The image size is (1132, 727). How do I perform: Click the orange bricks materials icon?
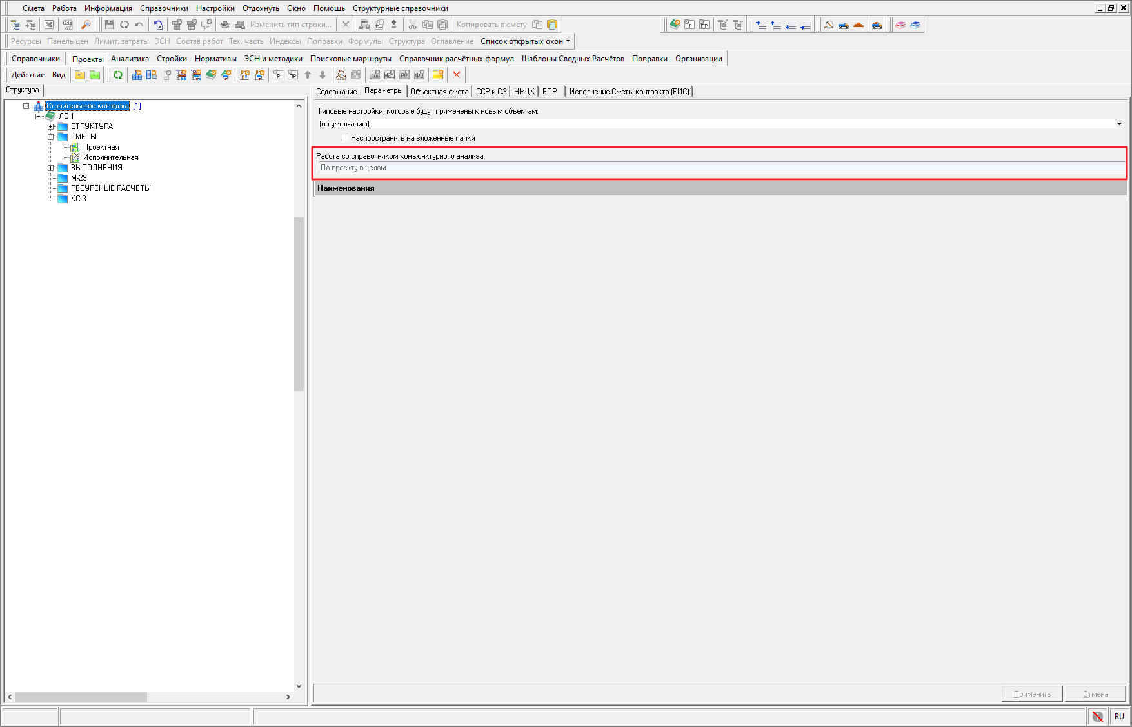point(859,25)
